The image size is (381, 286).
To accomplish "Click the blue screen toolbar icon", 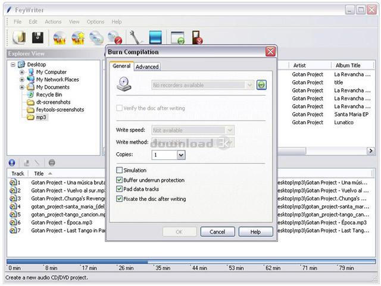I will 155,37.
